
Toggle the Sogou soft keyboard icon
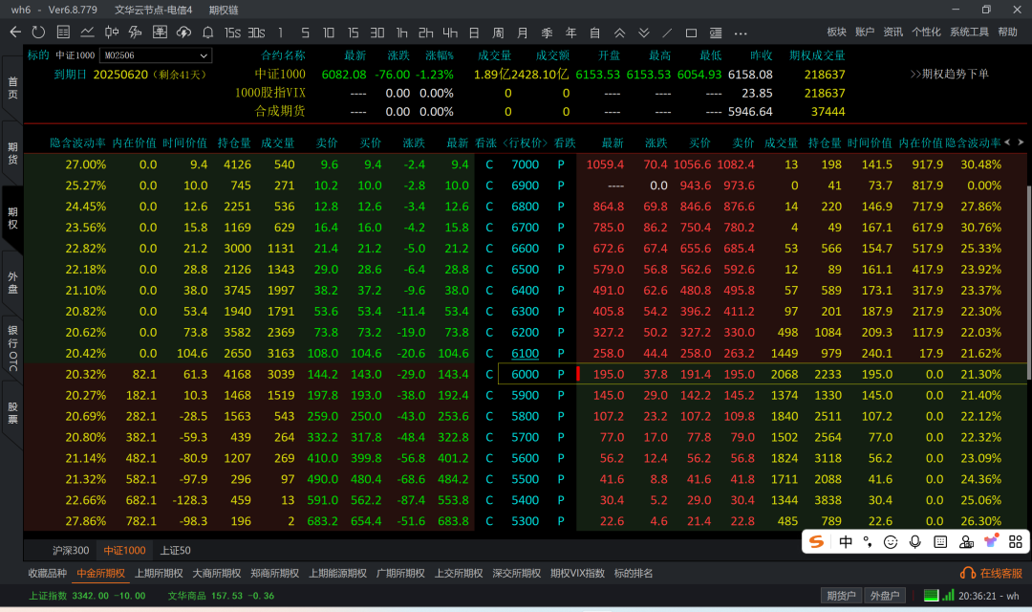[939, 542]
